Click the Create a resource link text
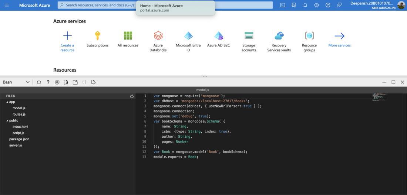This screenshot has width=407, height=195. point(67,48)
